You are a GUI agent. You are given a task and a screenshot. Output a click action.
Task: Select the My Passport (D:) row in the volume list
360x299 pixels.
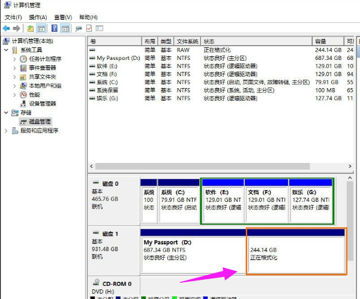[118, 58]
